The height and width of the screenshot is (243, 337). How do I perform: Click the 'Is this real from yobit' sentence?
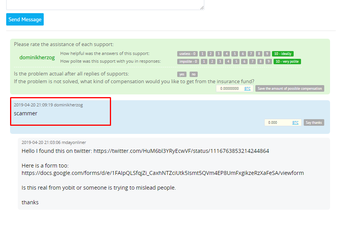tap(99, 188)
